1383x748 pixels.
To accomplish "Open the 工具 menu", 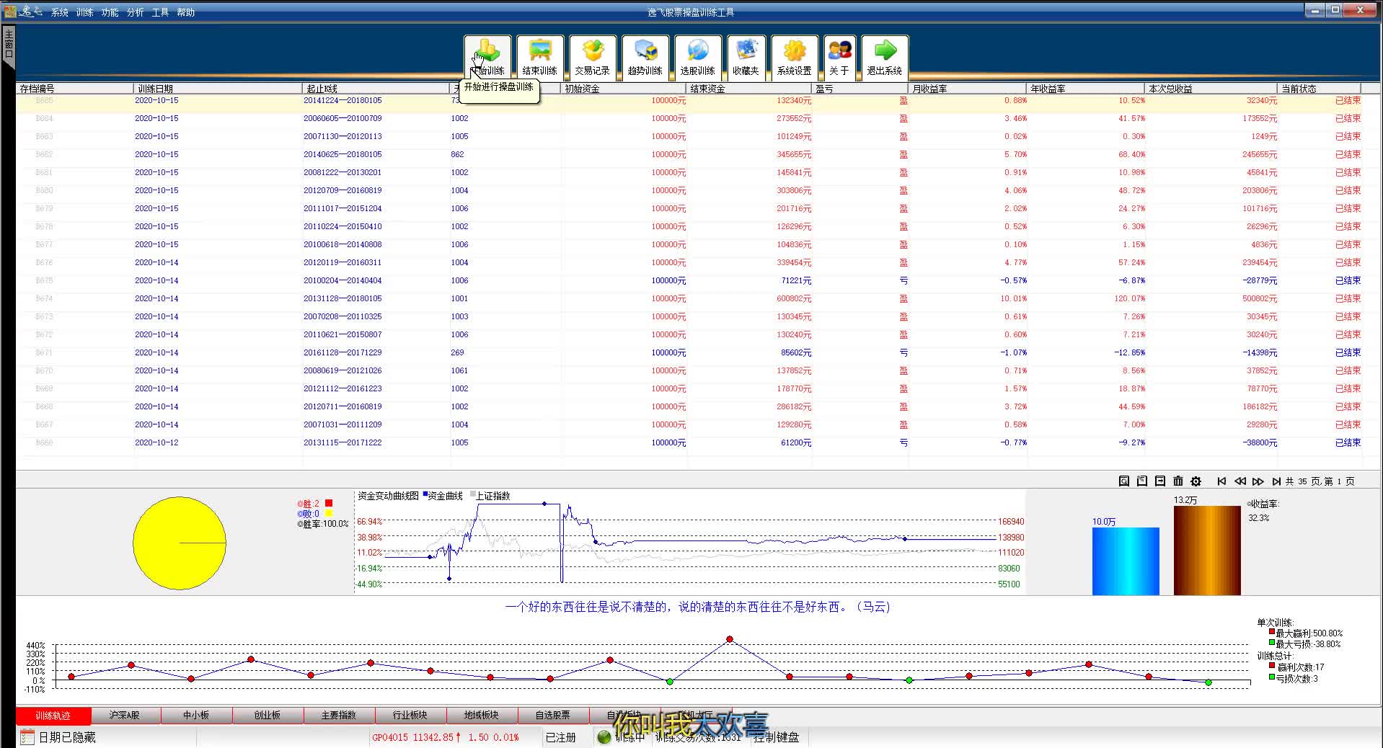I will [160, 12].
